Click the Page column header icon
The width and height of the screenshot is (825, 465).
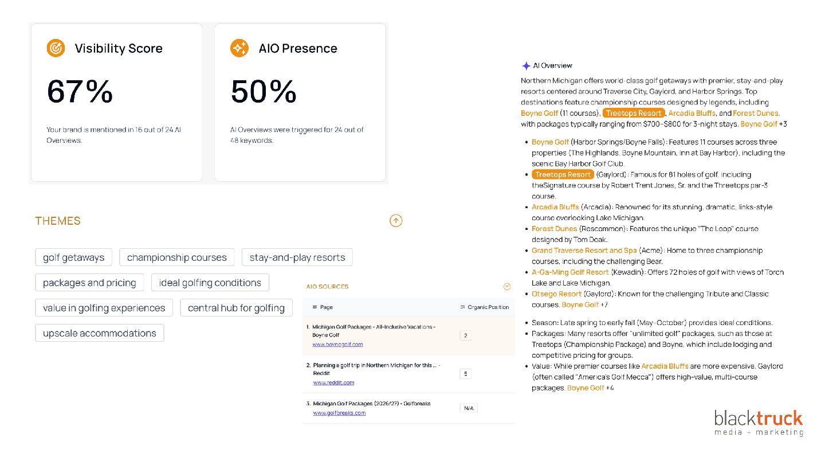pyautogui.click(x=315, y=307)
